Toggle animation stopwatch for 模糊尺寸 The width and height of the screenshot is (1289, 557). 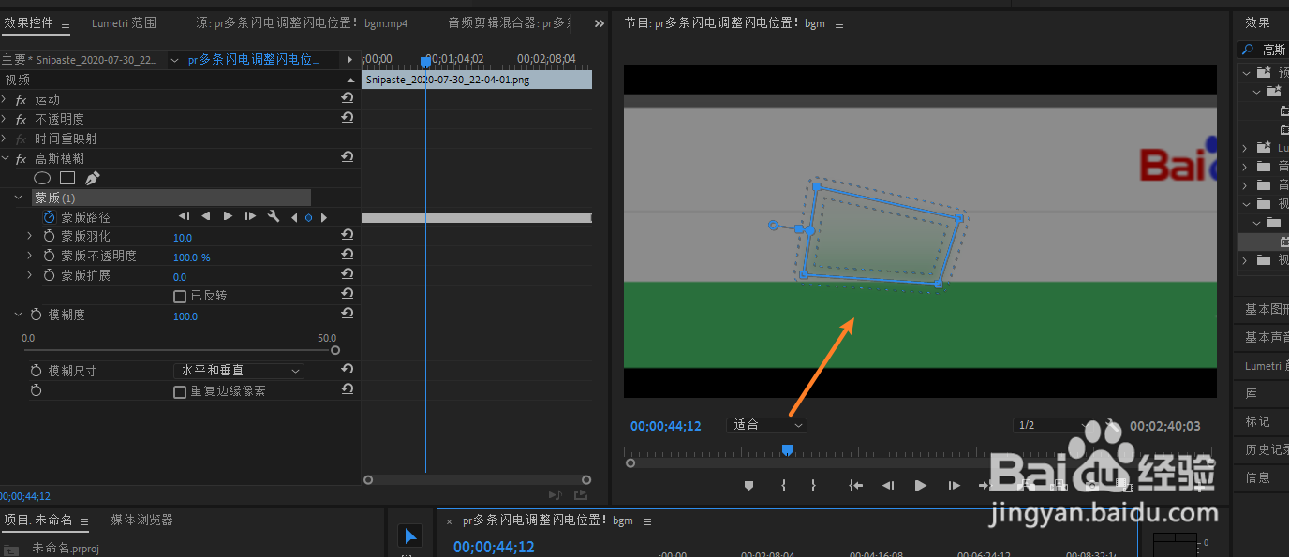(x=36, y=370)
